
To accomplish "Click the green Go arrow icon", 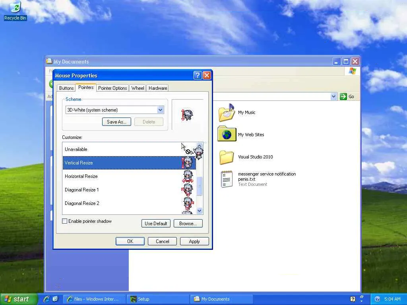I will (343, 97).
